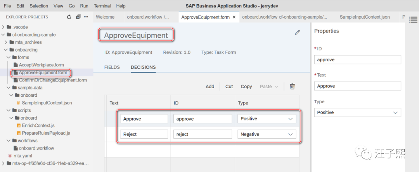The width and height of the screenshot is (419, 172).
Task: Click the ID input field in Properties
Action: click(x=357, y=60)
